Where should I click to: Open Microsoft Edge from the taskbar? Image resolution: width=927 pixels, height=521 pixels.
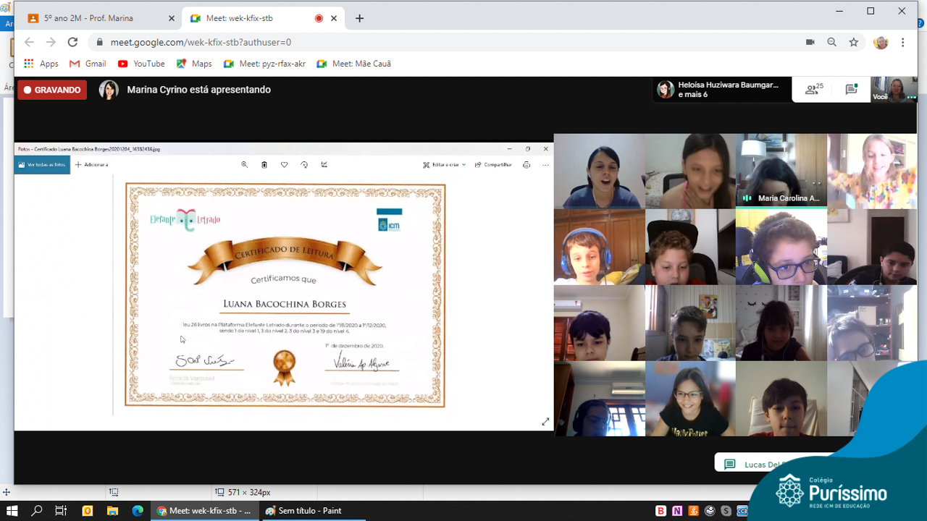138,511
